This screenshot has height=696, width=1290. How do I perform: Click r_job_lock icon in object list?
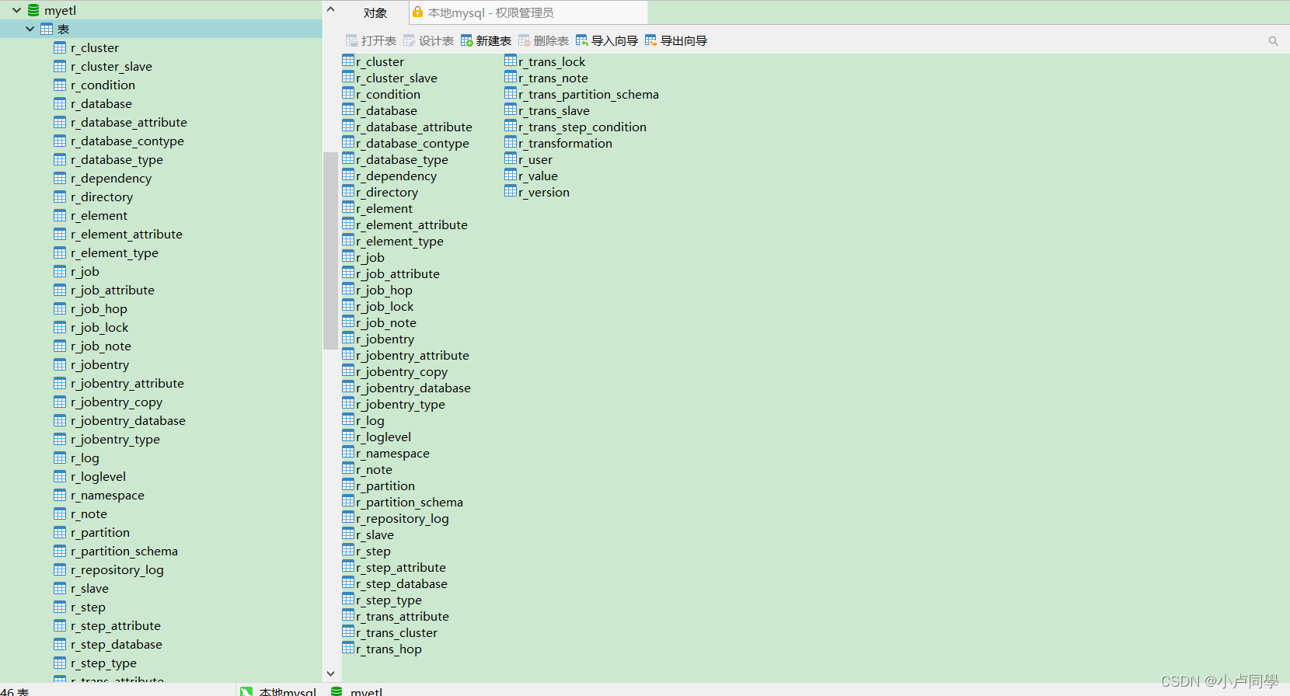coord(348,305)
